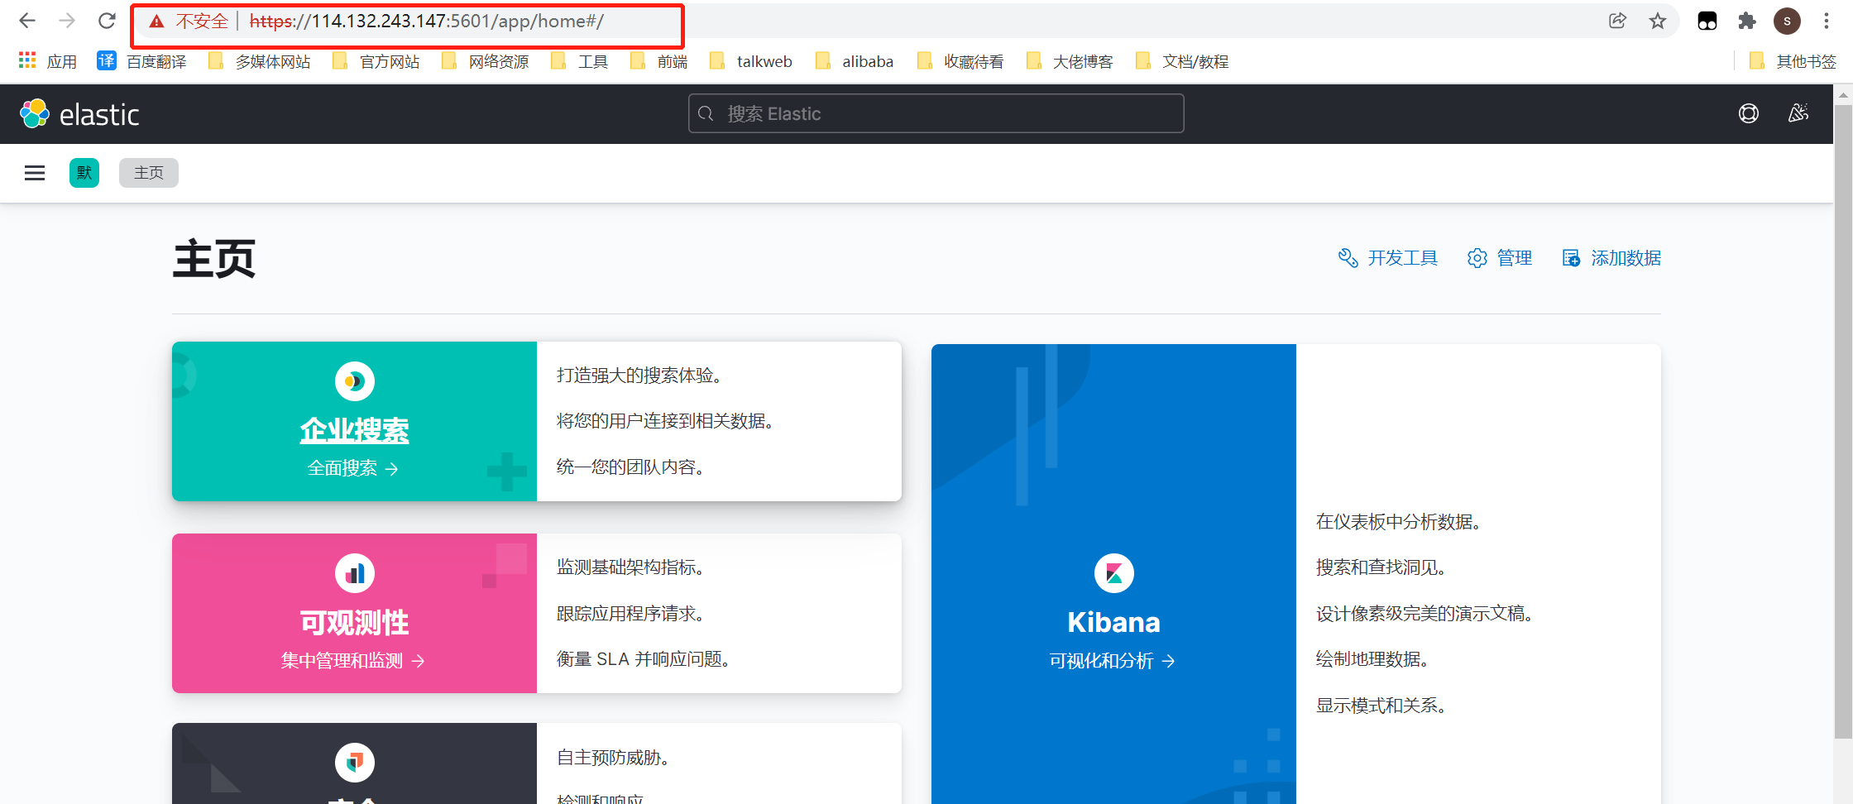Click 可视化和分析 arrow link
The height and width of the screenshot is (804, 1853).
1113,660
